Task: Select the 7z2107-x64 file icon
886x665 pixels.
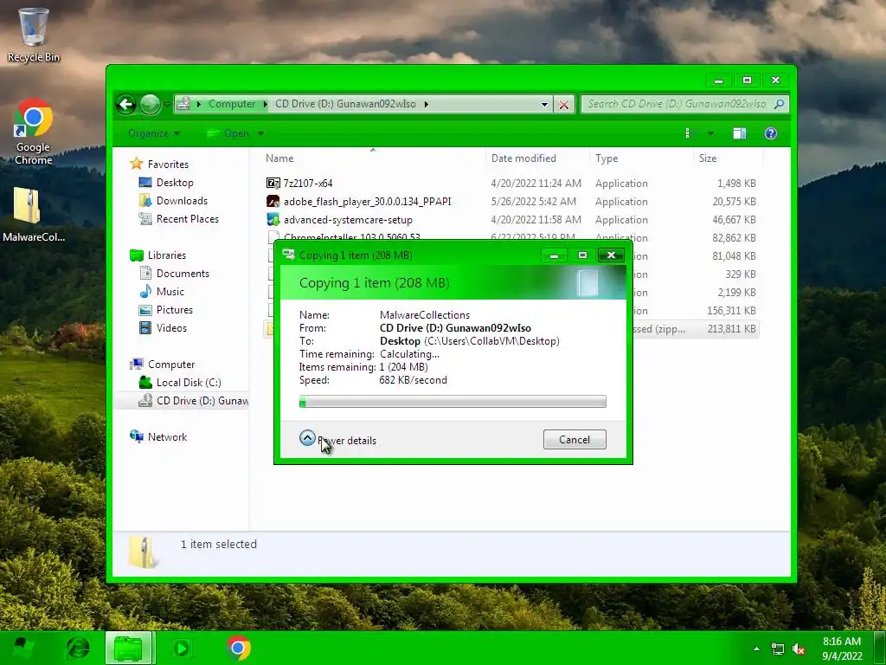Action: tap(273, 184)
